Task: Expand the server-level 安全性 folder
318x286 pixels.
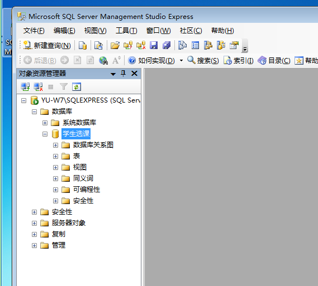Action: [34, 212]
